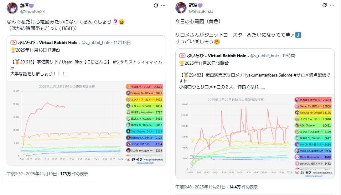Open the 午前0:48 · 2025年11月21日 timestamp link
This screenshot has height=195, width=341.
[200, 187]
